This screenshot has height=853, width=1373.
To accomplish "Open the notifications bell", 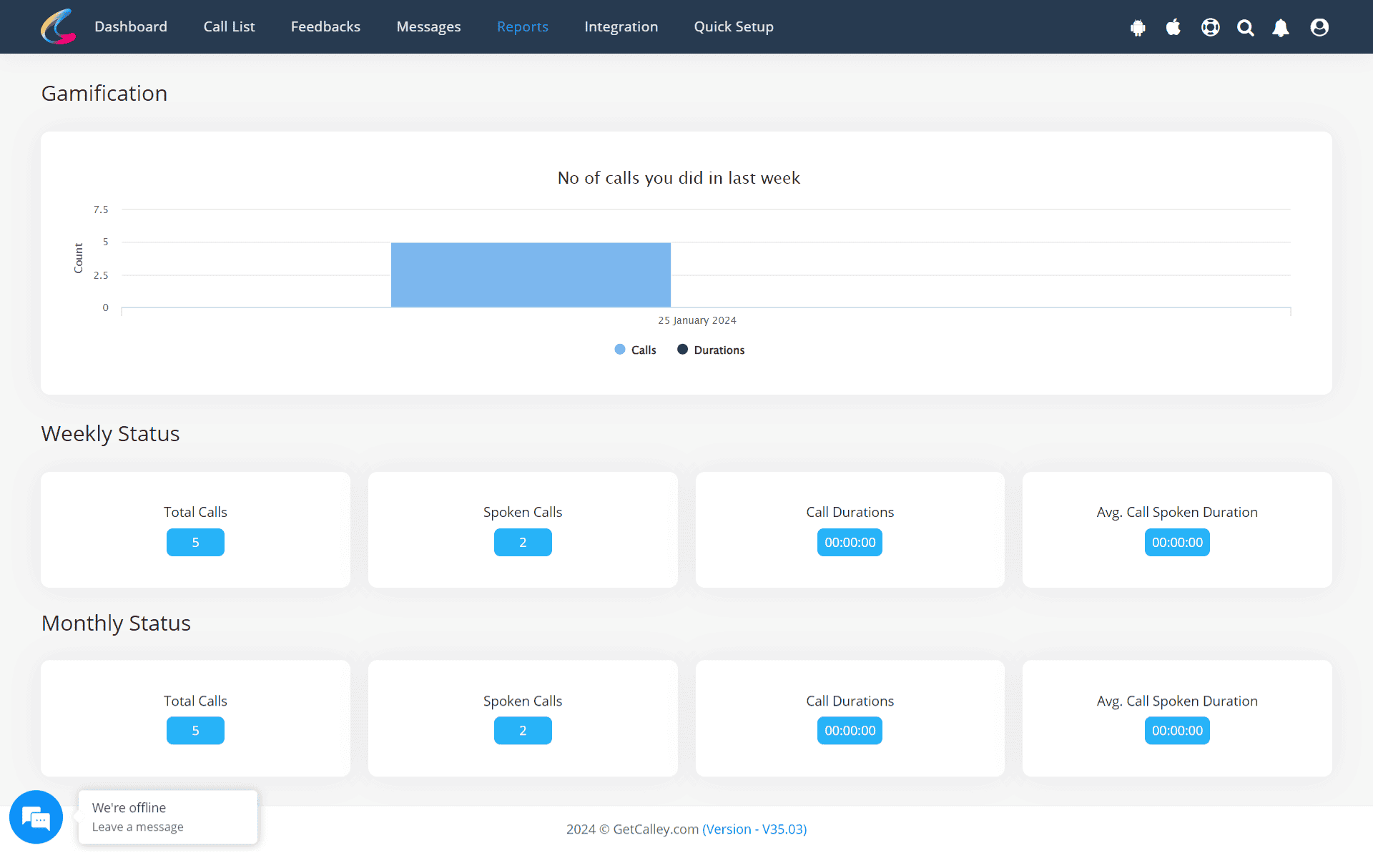I will (1281, 26).
